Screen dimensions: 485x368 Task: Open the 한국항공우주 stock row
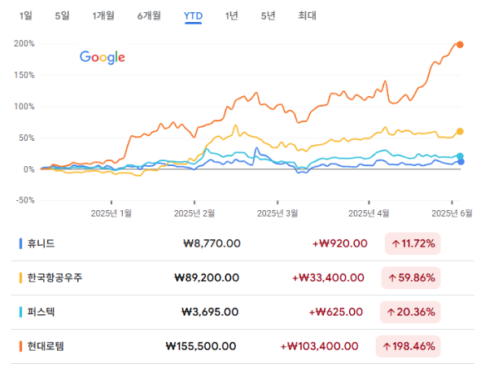tap(242, 278)
